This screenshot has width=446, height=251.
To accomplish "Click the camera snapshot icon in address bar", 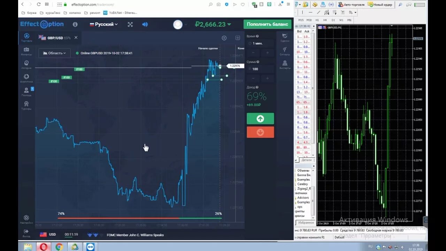I will click(x=218, y=5).
